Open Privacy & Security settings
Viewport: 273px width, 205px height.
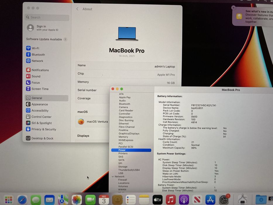coord(41,129)
